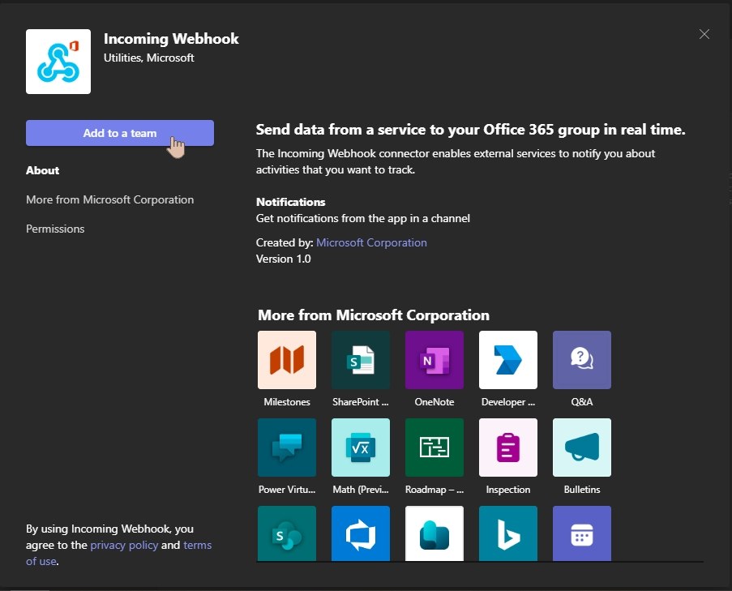Open the teal SharePoint Pages tile in bottom row

[287, 533]
